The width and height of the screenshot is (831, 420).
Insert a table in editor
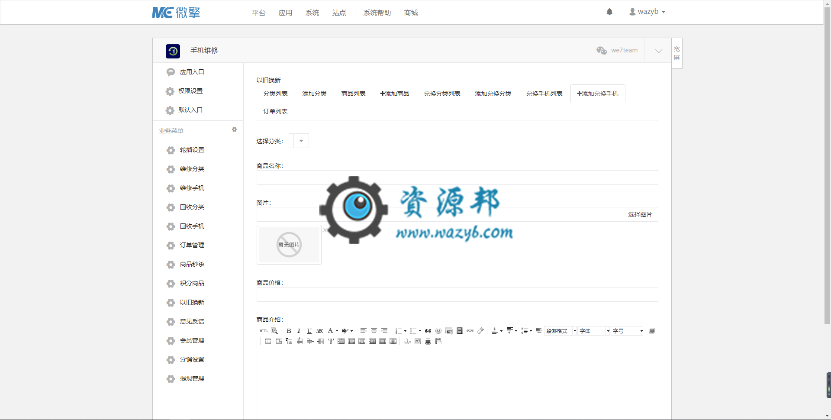coord(268,342)
